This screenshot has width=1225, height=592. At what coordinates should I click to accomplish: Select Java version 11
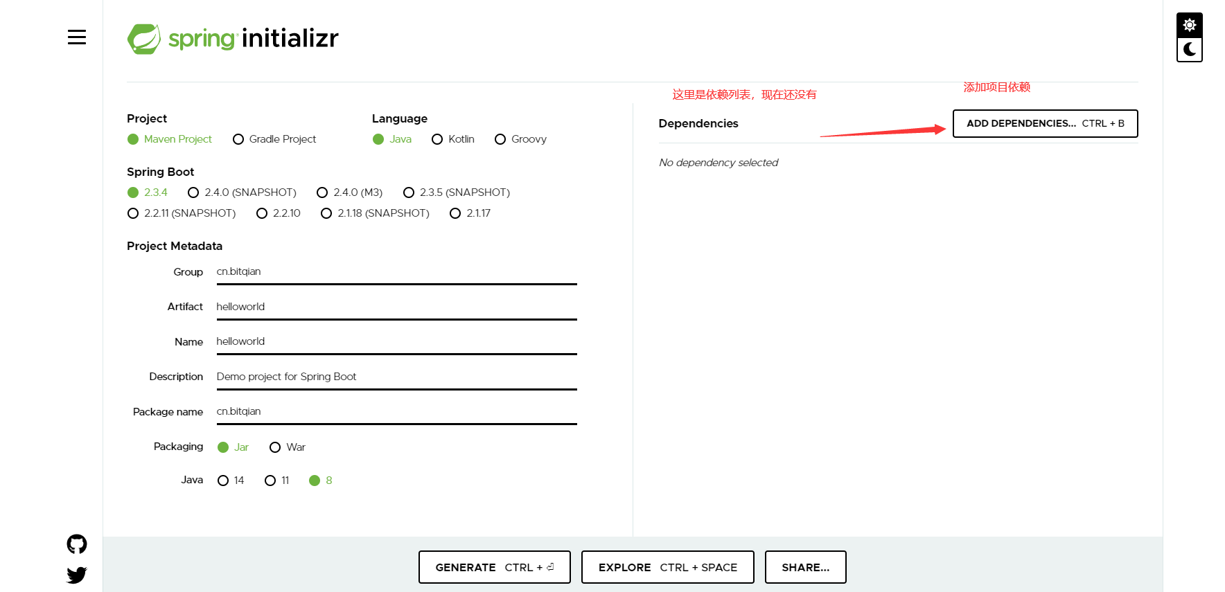[277, 481]
